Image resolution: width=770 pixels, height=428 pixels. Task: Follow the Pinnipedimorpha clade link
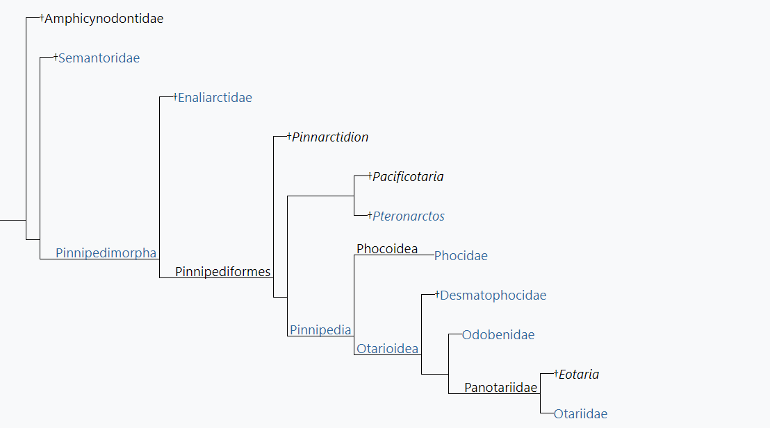106,253
